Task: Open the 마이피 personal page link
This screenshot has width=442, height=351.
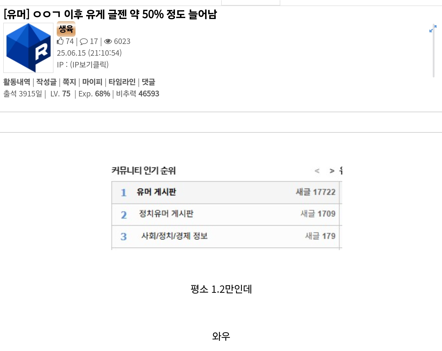Action: (x=92, y=82)
